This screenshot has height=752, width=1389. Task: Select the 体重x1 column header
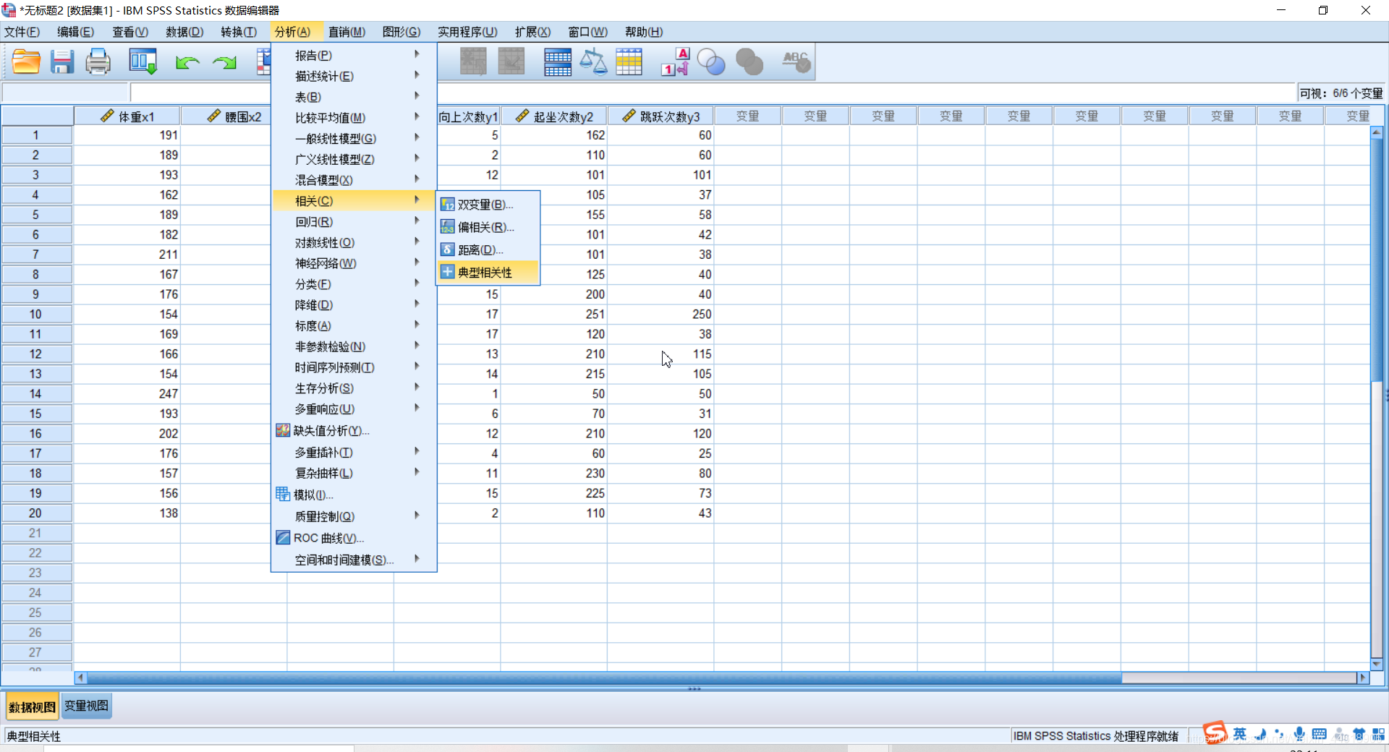[127, 116]
